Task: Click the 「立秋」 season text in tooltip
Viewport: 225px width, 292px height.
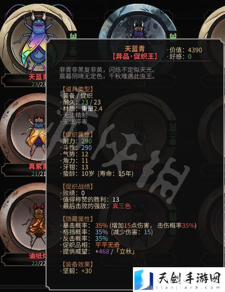Action: pos(125,252)
